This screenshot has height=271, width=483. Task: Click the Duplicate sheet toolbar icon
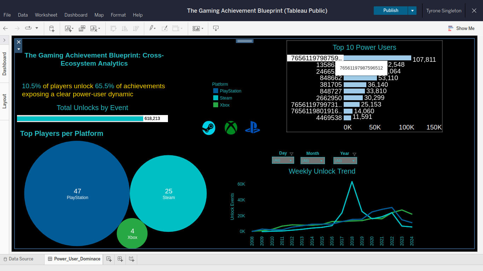(82, 28)
